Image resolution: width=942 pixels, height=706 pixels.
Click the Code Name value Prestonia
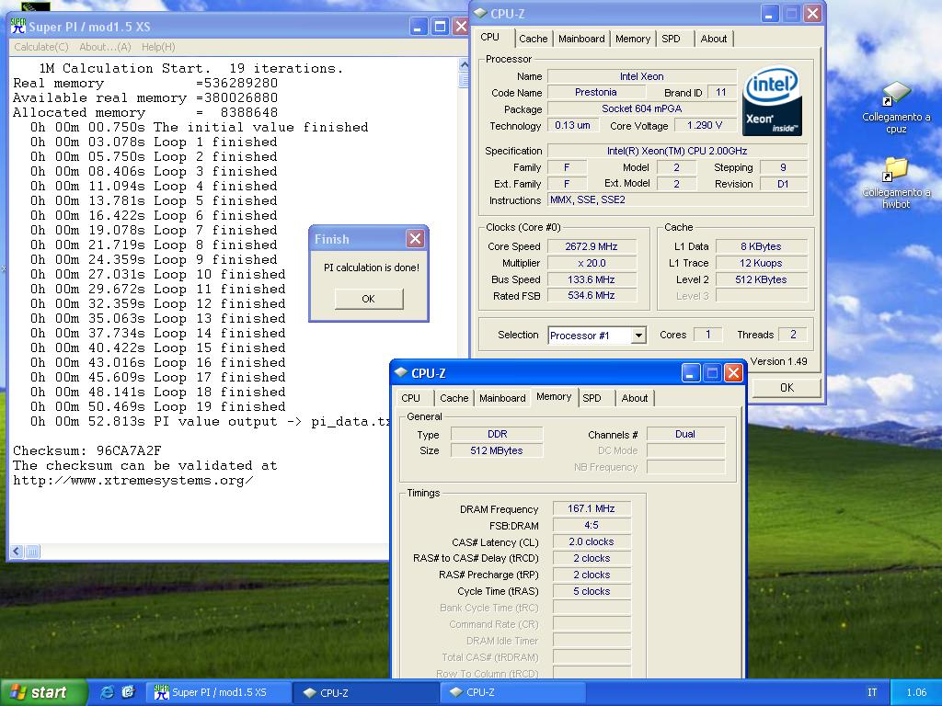click(x=595, y=92)
